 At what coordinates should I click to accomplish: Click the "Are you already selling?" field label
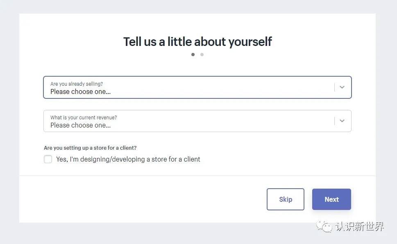pos(77,84)
